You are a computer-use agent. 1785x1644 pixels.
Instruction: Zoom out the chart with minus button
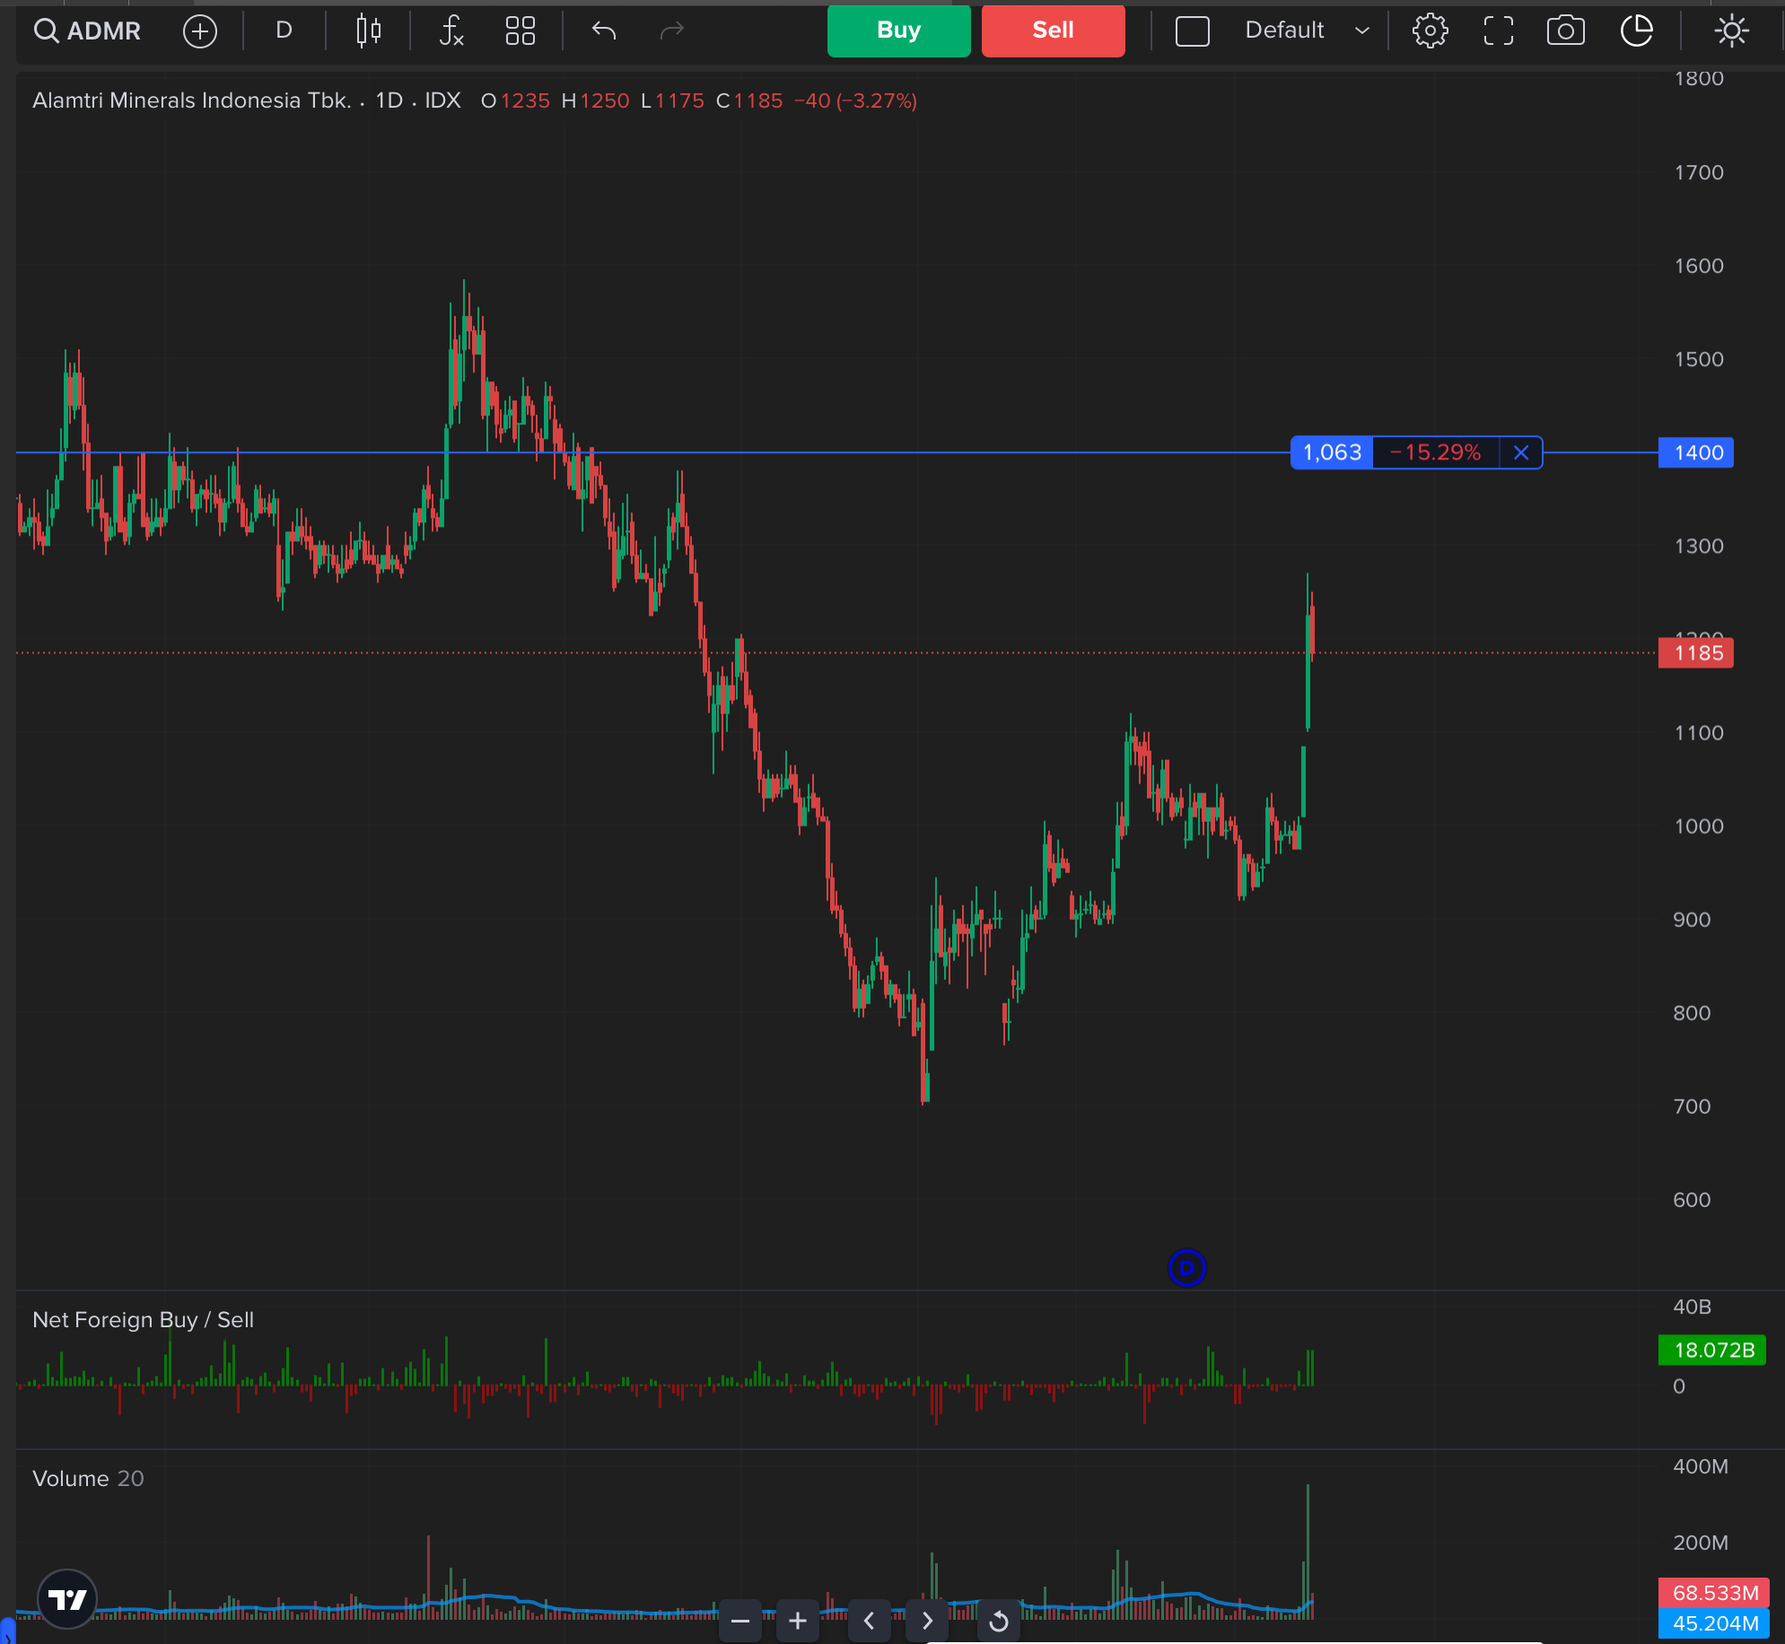(740, 1621)
